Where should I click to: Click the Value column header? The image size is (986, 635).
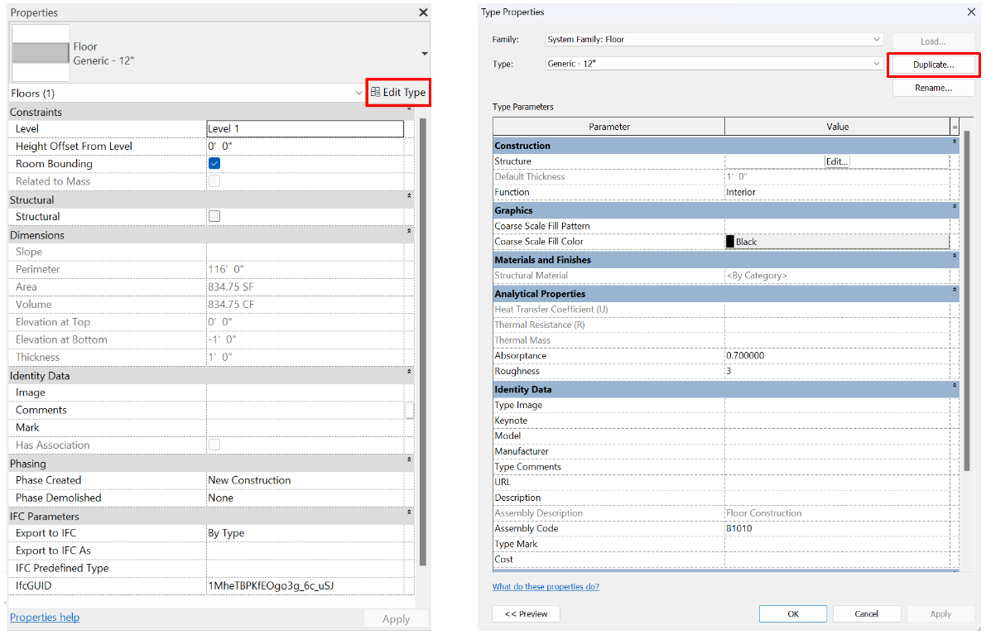837,127
